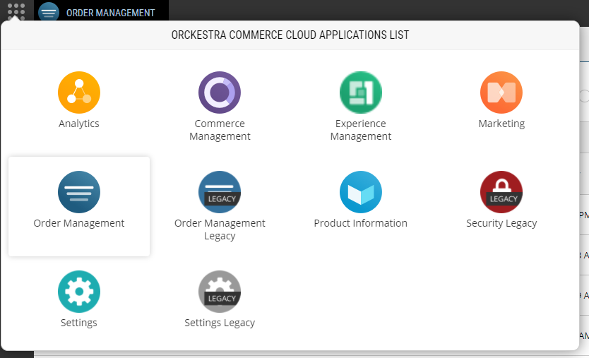Open Product Information cube icon
This screenshot has width=589, height=358.
click(x=361, y=192)
